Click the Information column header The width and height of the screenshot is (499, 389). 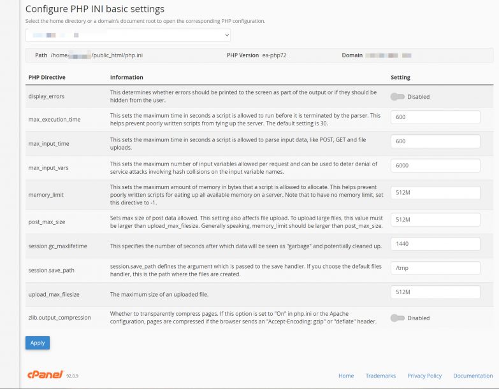126,78
